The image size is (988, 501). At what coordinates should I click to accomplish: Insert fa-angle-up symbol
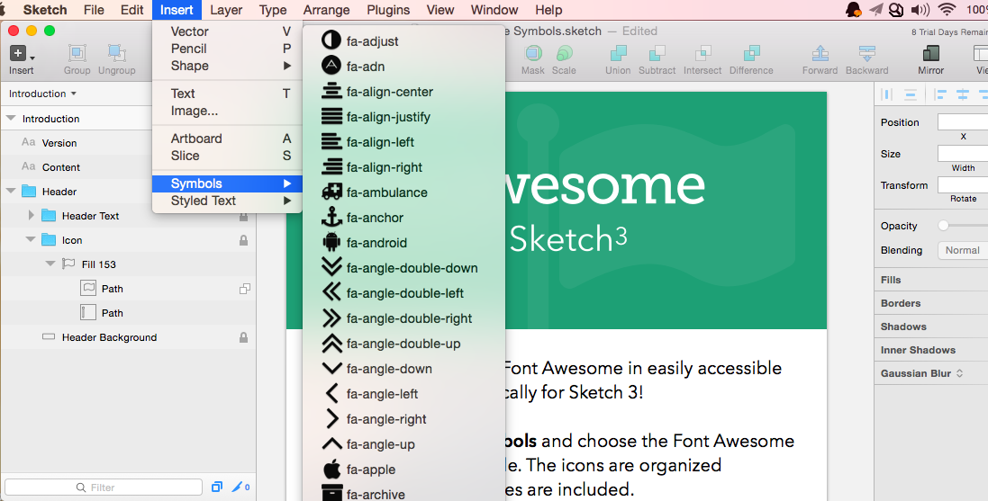tap(403, 443)
